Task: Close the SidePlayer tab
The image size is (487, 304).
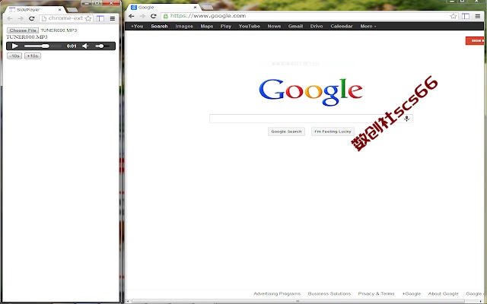Action: pyautogui.click(x=59, y=10)
